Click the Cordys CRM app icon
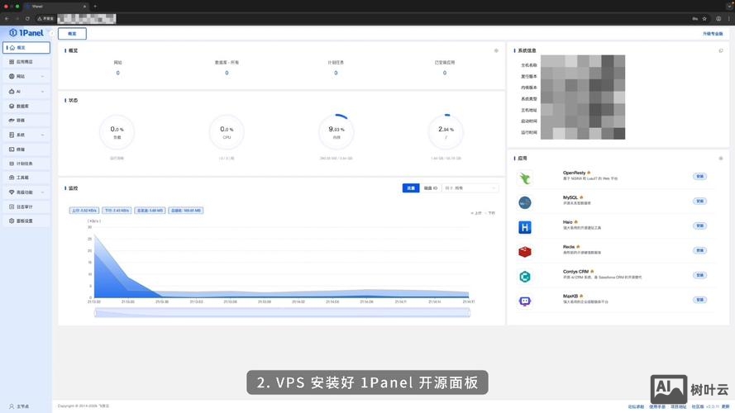 [x=525, y=277]
